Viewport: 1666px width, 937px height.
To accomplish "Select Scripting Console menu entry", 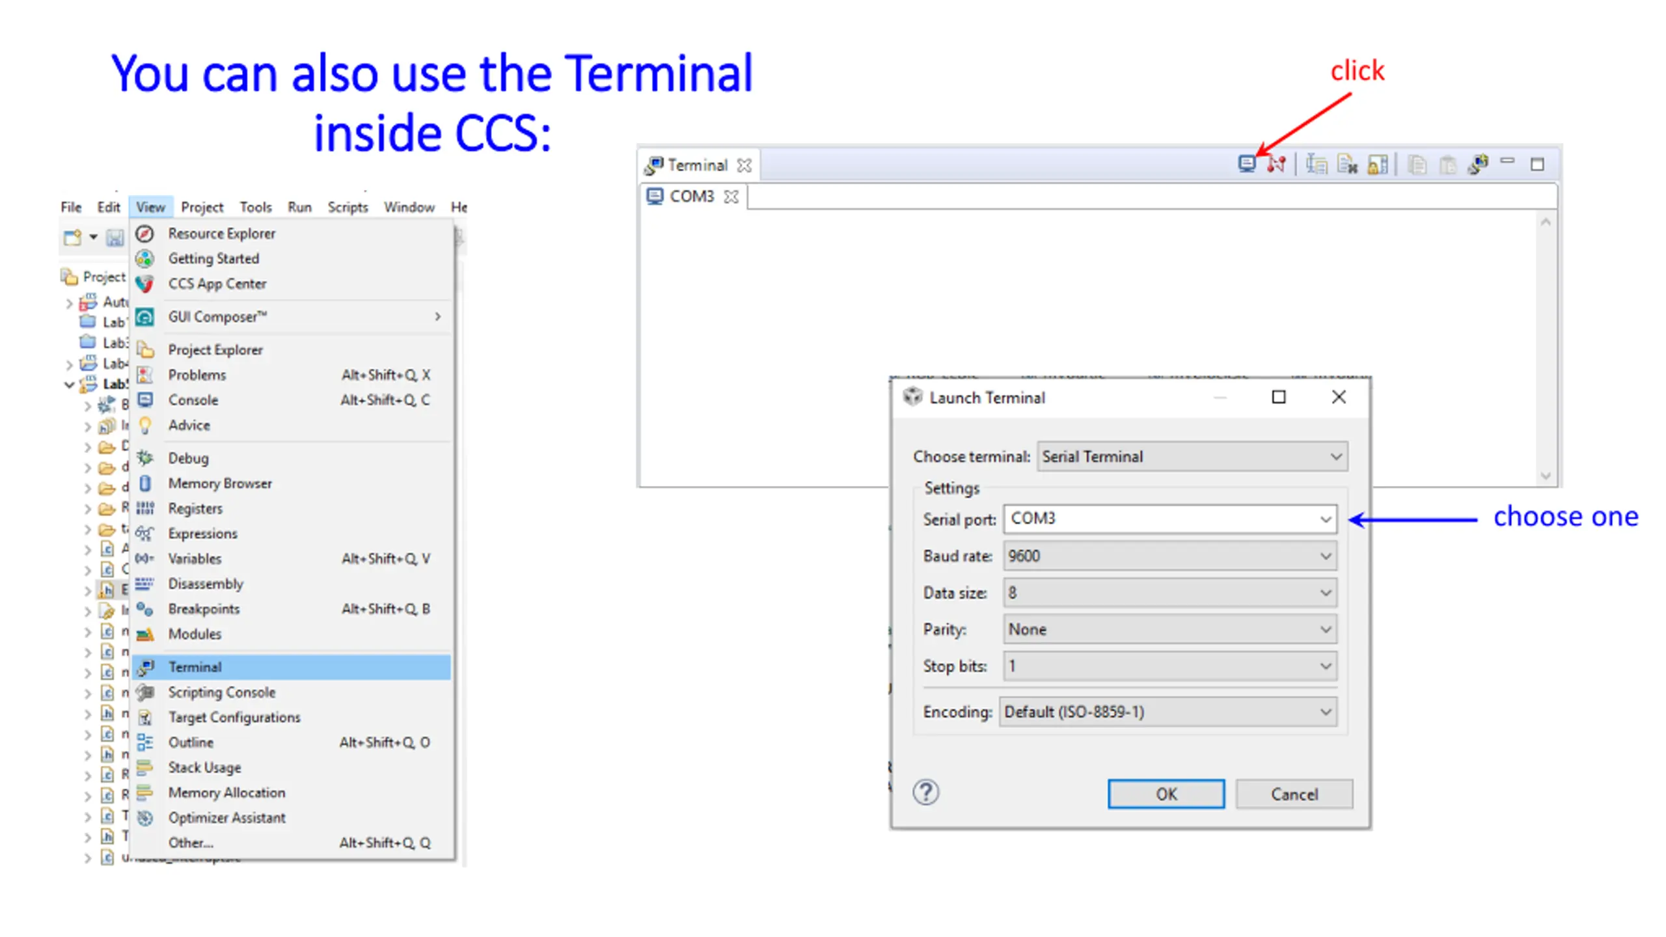I will coord(292,692).
